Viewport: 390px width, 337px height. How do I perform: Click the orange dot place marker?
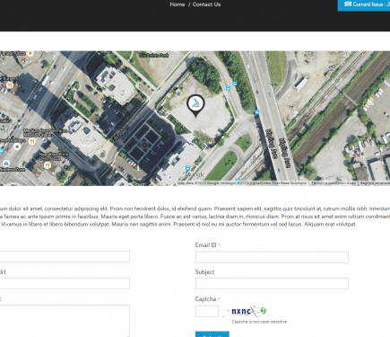pos(30,53)
